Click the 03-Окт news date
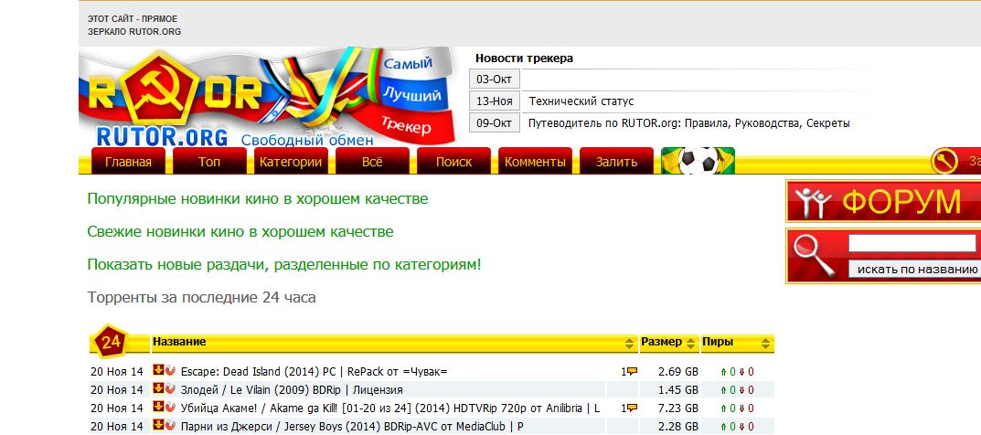Viewport: 981px width, 435px height. pyautogui.click(x=495, y=80)
